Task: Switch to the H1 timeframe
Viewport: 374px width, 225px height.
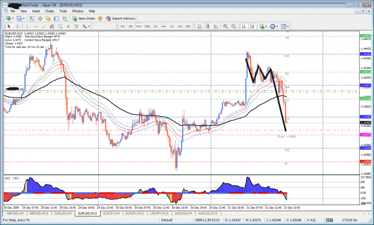Action: point(156,26)
